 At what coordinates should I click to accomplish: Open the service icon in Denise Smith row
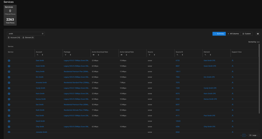click(9, 99)
